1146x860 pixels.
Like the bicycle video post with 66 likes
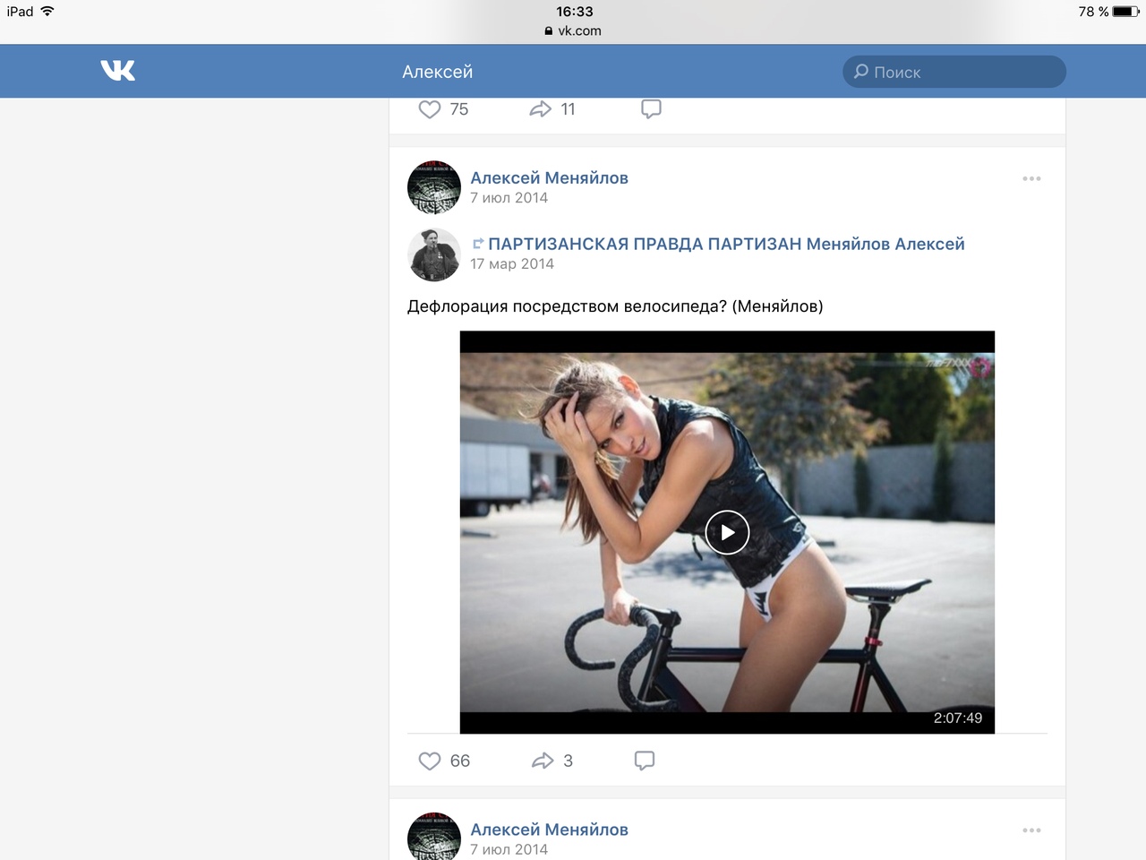[431, 761]
